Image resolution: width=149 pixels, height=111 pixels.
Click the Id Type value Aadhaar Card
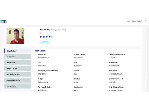click(x=43, y=82)
